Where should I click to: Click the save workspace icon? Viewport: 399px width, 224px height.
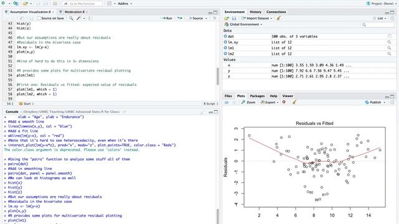(234, 18)
